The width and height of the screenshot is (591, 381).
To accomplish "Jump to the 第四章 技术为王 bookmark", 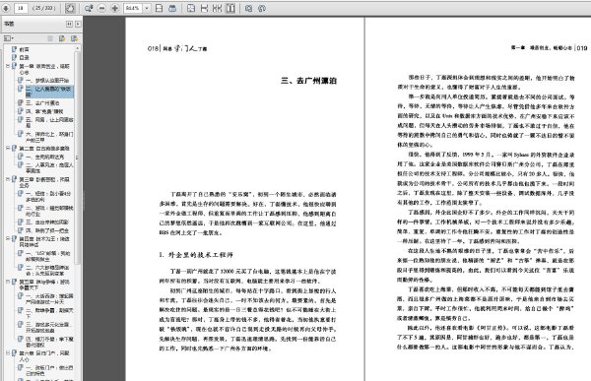I will [44, 241].
